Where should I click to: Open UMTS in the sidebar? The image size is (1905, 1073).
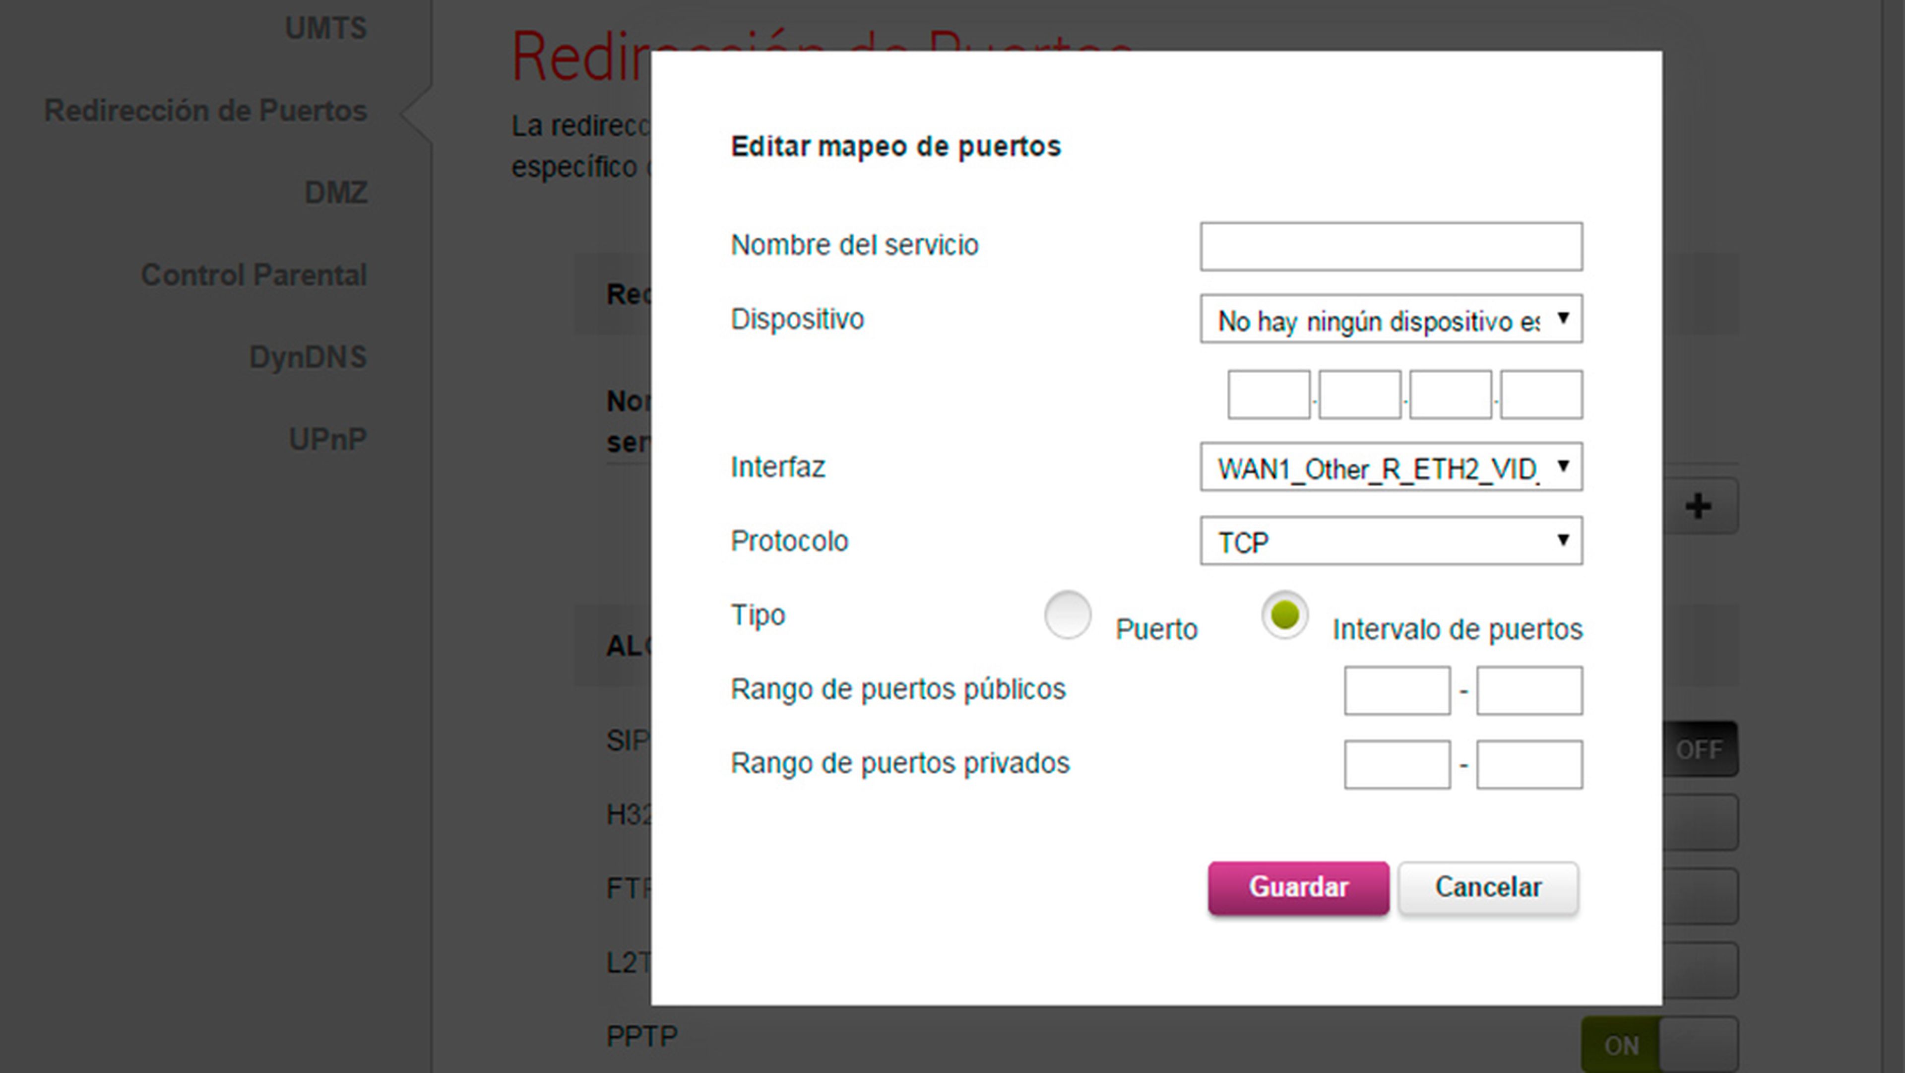tap(326, 28)
